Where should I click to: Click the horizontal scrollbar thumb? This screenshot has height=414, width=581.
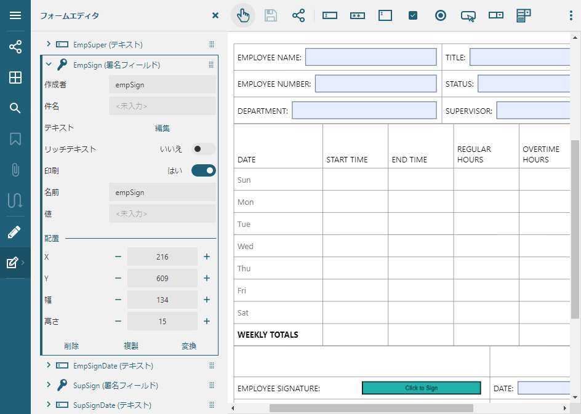tap(371, 408)
